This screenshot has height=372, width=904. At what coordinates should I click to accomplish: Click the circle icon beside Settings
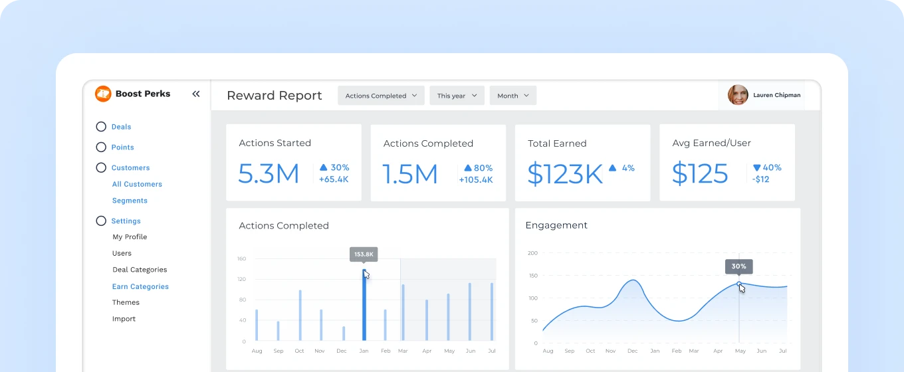(101, 221)
